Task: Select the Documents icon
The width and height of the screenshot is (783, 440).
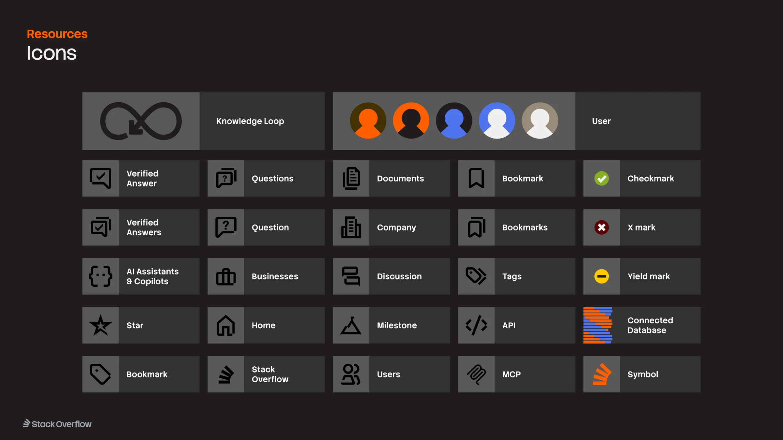Action: [351, 178]
